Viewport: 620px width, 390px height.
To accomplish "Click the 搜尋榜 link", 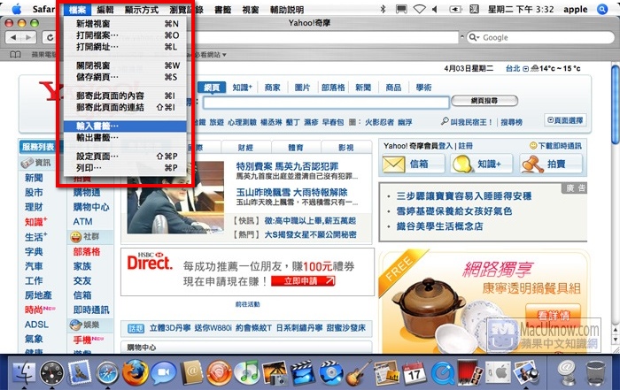I will point(511,122).
